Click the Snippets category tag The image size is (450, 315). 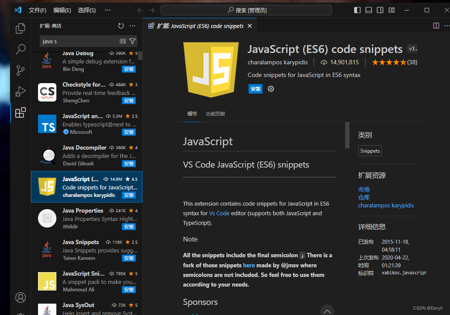370,151
